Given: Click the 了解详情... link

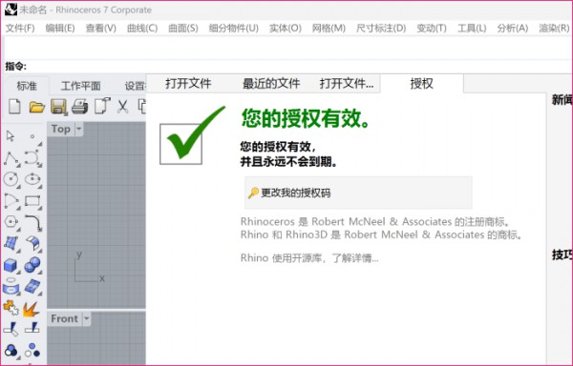Looking at the screenshot, I should tap(355, 258).
